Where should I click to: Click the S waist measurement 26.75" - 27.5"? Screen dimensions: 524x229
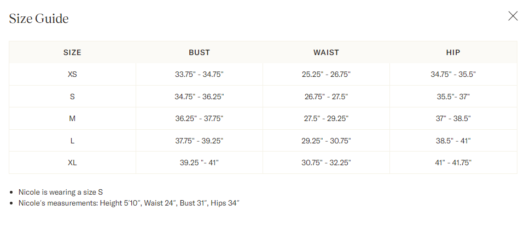pos(326,97)
